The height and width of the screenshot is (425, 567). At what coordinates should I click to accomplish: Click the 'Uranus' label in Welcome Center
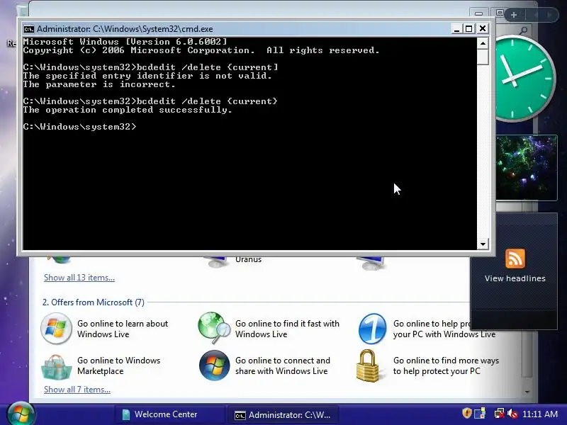point(249,259)
